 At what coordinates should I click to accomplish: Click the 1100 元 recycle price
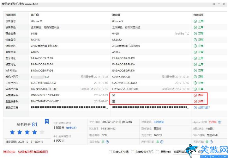coord(59,128)
